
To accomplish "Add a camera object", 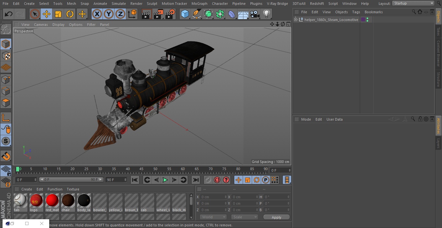I will coord(255,14).
